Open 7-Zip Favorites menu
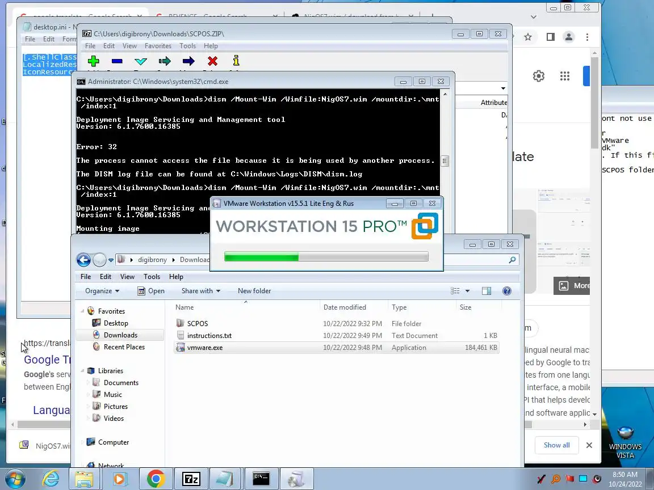The width and height of the screenshot is (654, 490). (158, 46)
